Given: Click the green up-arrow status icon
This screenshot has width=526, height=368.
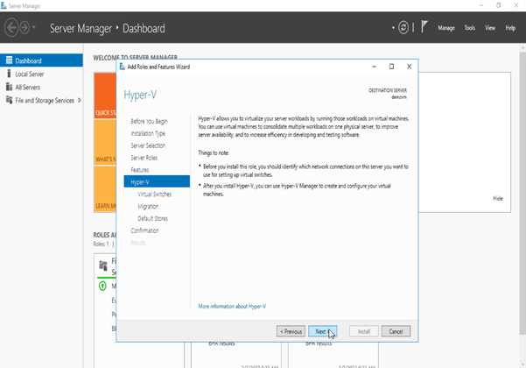Looking at the screenshot, I should (x=102, y=286).
